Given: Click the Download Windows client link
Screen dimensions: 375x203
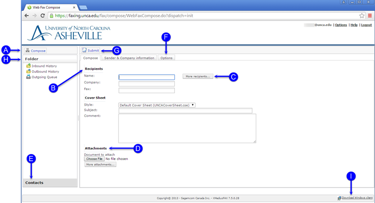Looking at the screenshot, I should (357, 198).
